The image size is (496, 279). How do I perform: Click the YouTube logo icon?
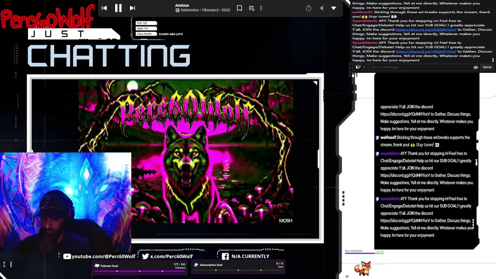[67, 256]
